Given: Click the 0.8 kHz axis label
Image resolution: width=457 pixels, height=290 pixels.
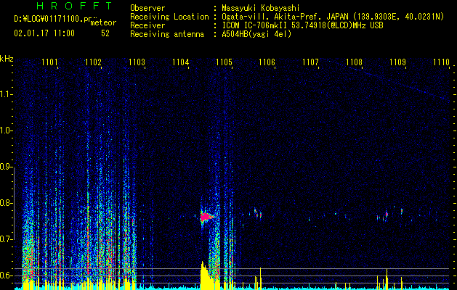Looking at the screenshot, I should coord(7,203).
